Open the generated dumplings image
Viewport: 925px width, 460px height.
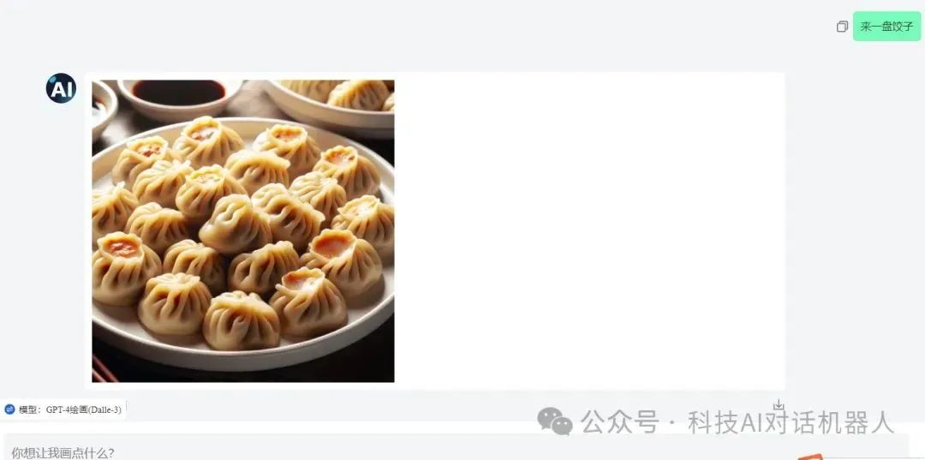pos(243,231)
